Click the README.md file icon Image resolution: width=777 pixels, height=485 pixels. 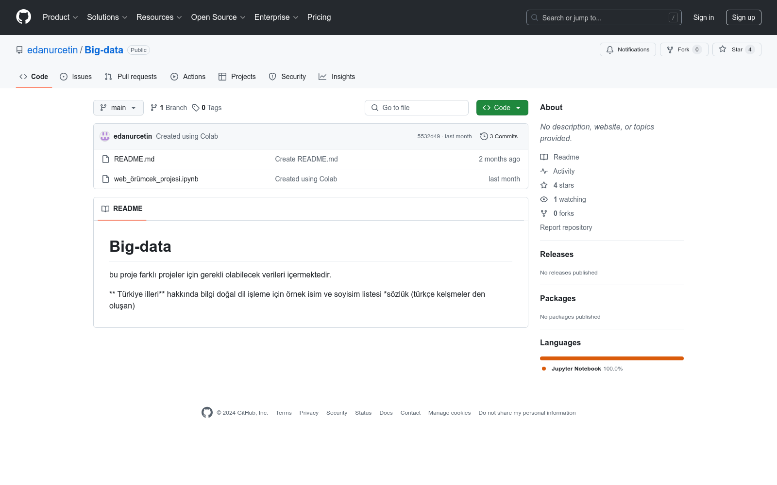(105, 159)
